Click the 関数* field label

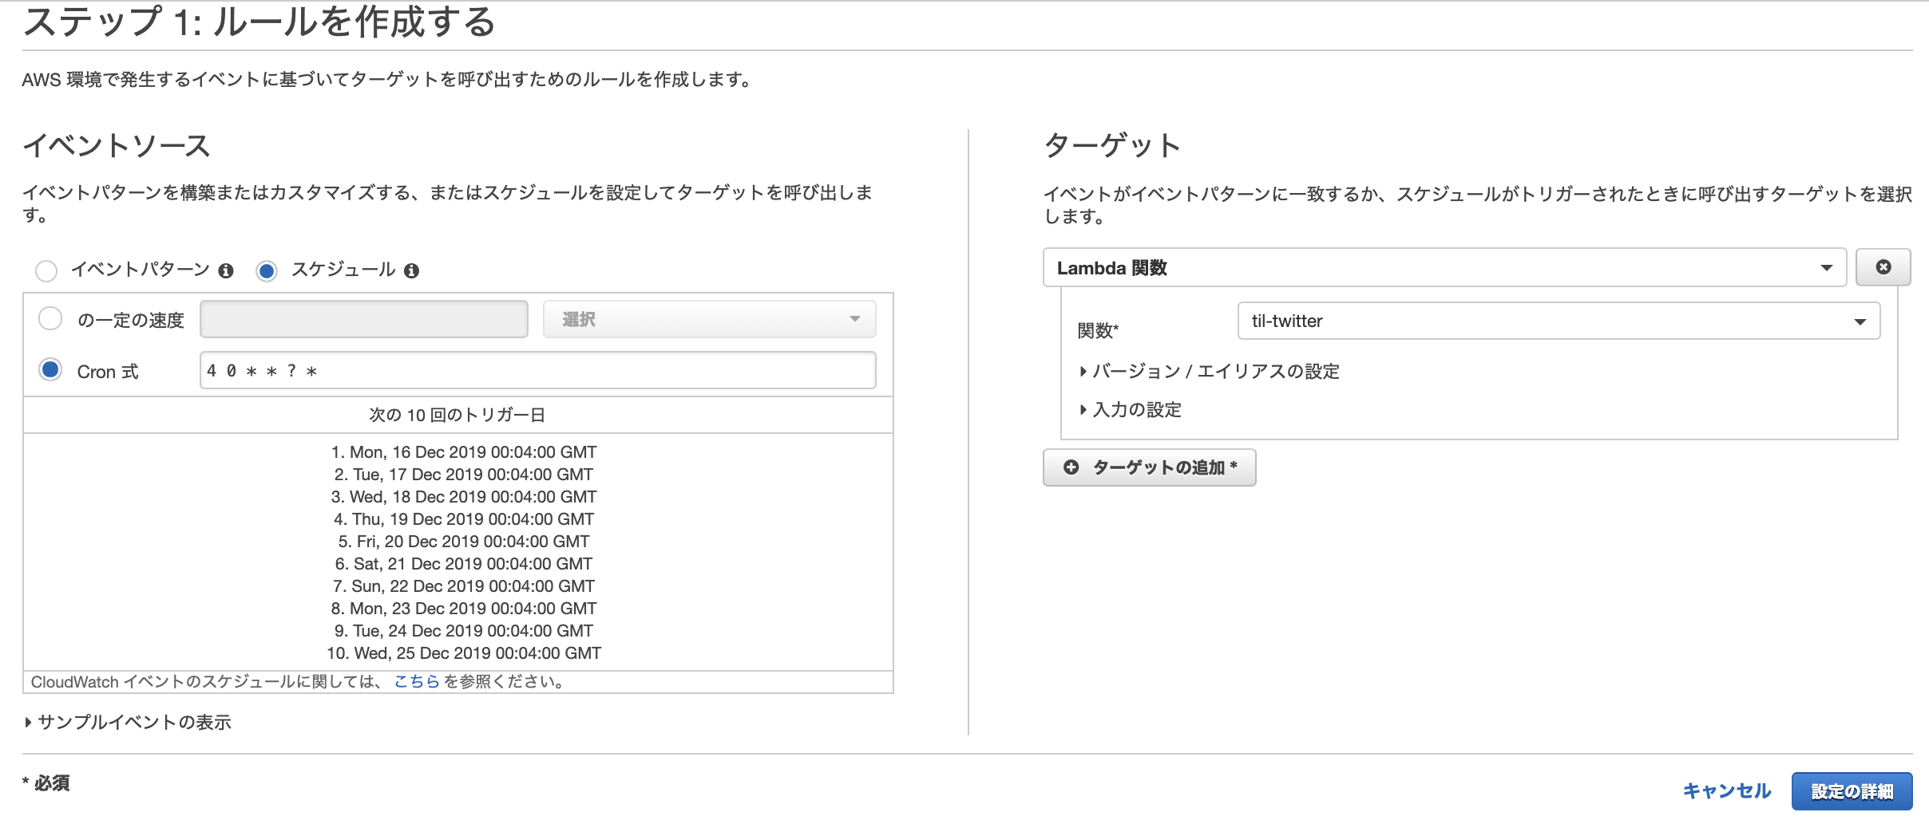pyautogui.click(x=1098, y=330)
